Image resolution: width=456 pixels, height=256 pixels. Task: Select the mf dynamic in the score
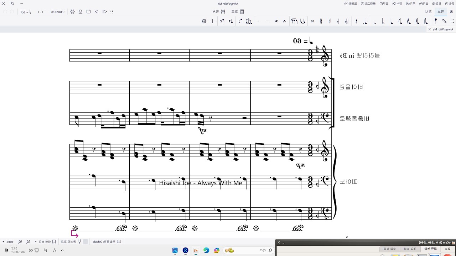pos(202,131)
